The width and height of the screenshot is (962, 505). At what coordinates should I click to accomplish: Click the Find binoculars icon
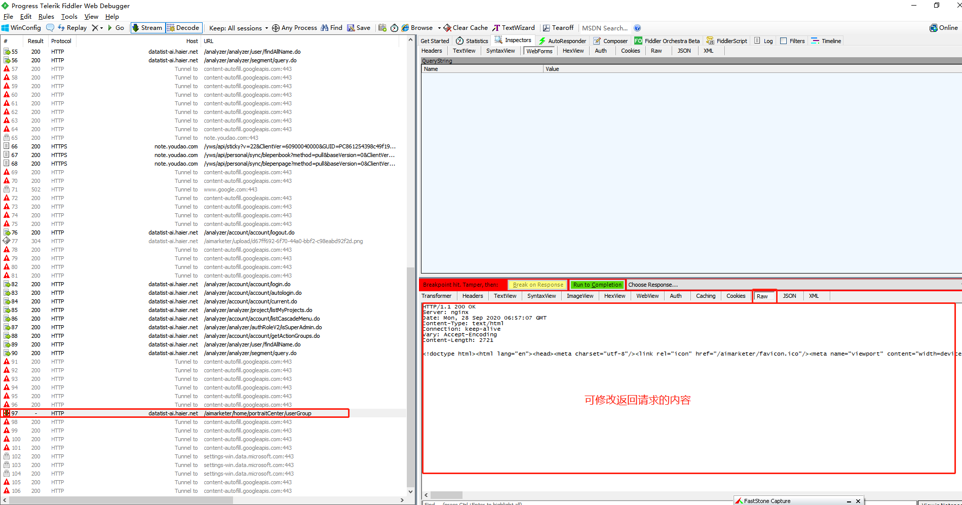[x=324, y=28]
